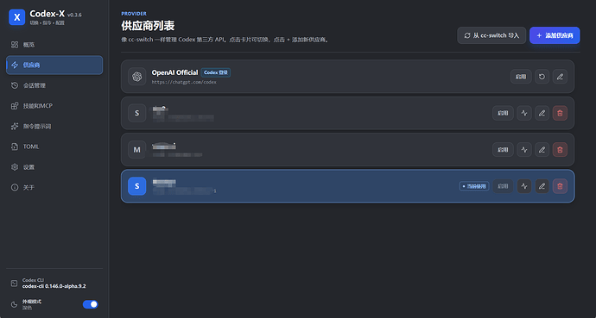Image resolution: width=596 pixels, height=318 pixels.
Task: Click 启用 on the currently-used highlighted row
Action: [x=503, y=186]
